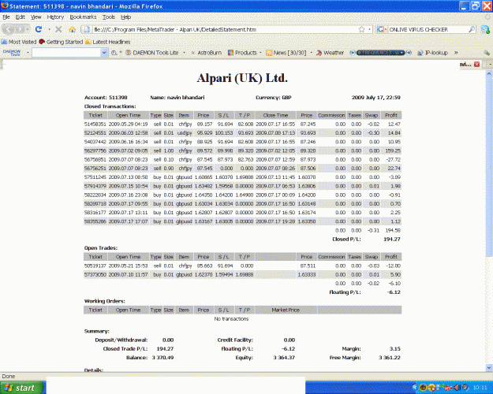Screen dimensions: 493x394
Task: Open the Windows Start menu
Action: (21, 388)
